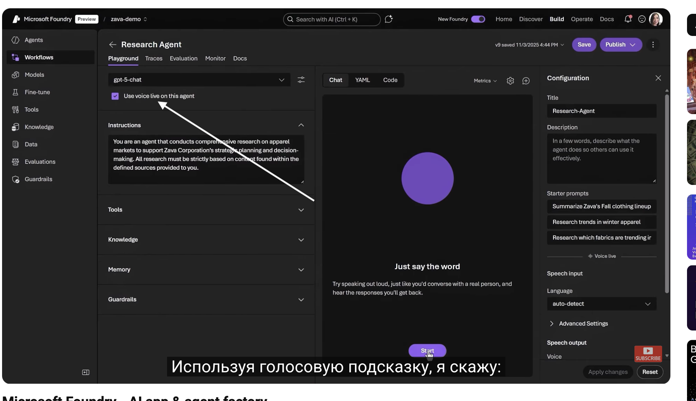Click the feedback smiley face icon
The image size is (696, 401).
(x=642, y=19)
